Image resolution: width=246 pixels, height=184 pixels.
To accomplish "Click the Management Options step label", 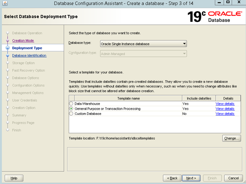I will (x=28, y=93).
